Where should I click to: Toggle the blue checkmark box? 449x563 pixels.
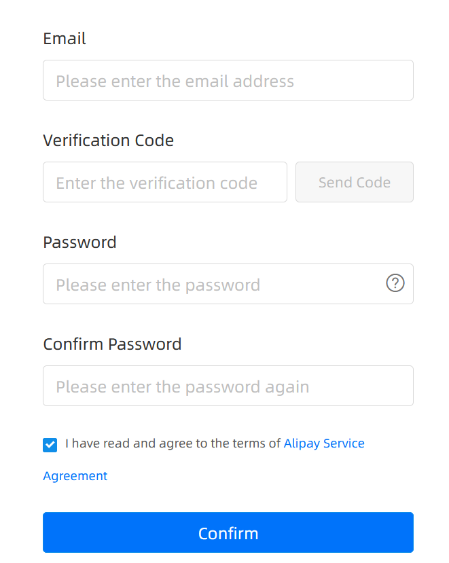click(x=50, y=445)
